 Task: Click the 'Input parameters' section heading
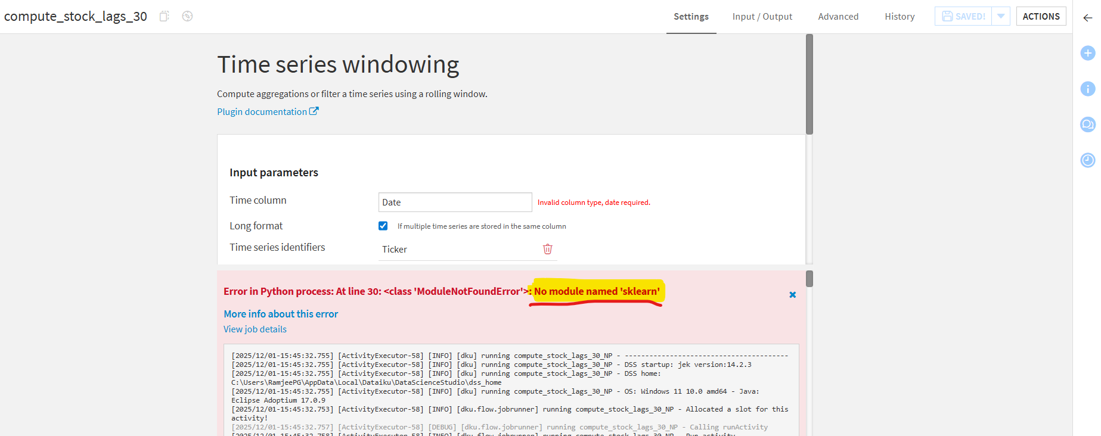[x=274, y=173]
